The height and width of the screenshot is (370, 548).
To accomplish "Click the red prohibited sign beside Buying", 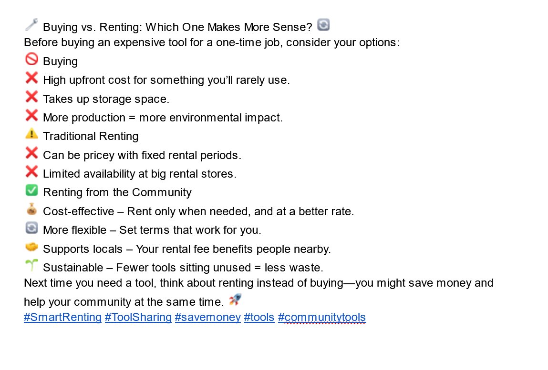I will 31,59.
